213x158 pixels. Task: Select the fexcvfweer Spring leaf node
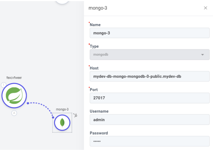[14, 96]
